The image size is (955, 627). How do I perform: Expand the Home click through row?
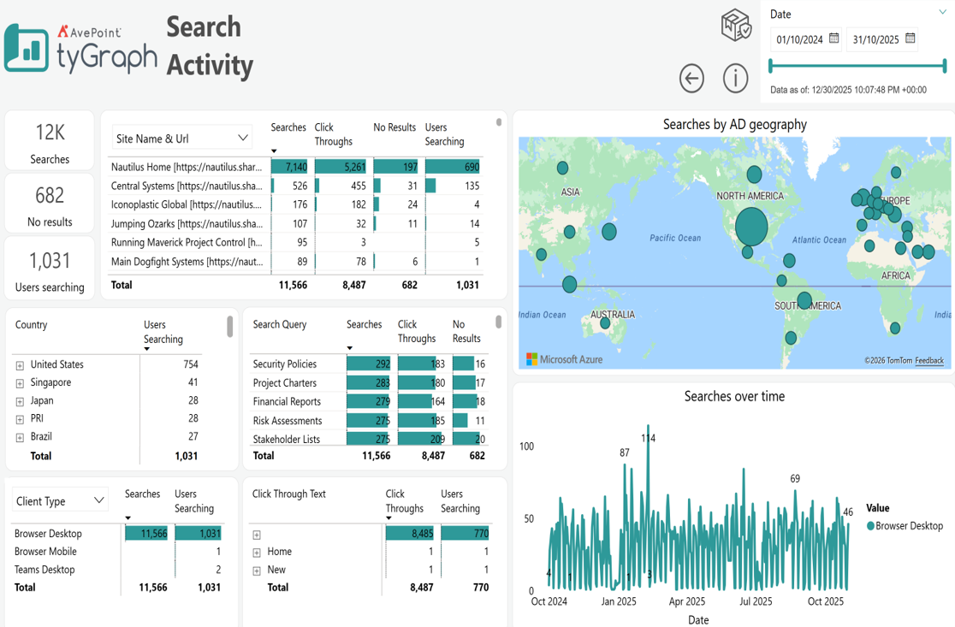pyautogui.click(x=257, y=553)
